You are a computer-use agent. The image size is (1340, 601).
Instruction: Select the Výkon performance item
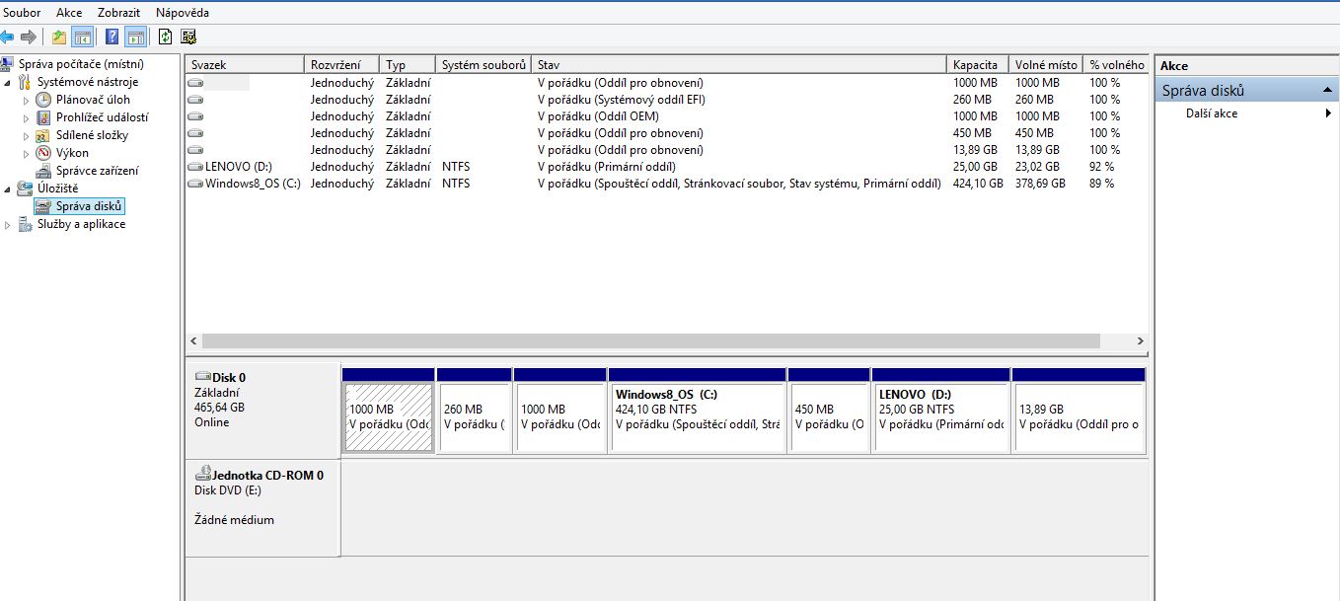click(x=72, y=153)
